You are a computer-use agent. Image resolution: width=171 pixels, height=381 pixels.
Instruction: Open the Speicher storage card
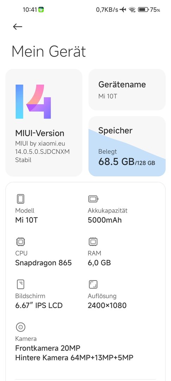[127, 146]
